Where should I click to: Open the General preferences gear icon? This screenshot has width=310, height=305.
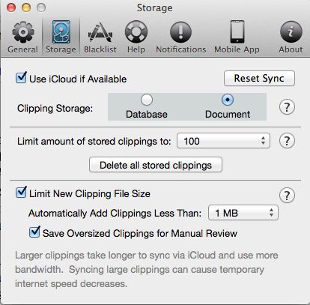[23, 32]
